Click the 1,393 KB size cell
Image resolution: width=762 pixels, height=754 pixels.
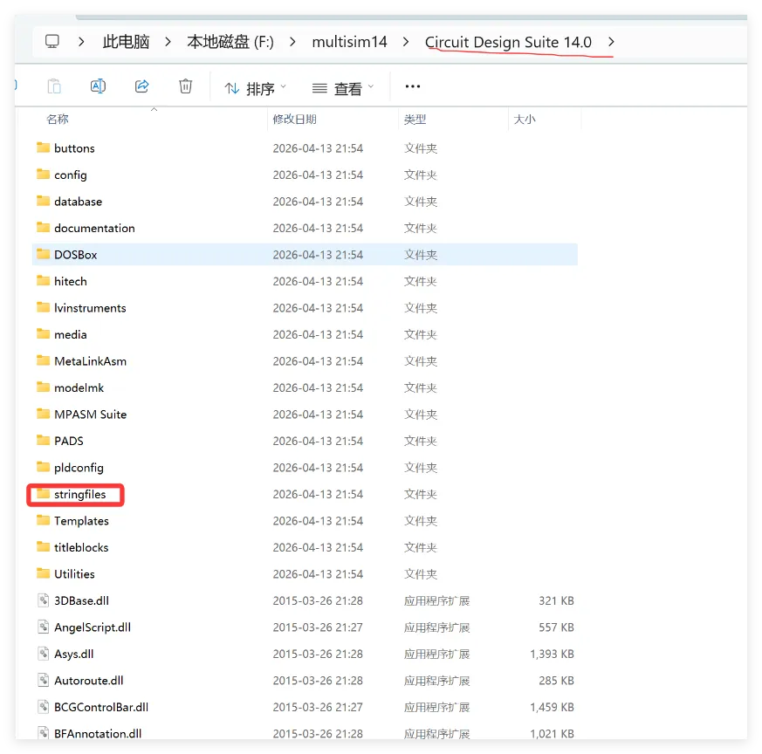(552, 654)
